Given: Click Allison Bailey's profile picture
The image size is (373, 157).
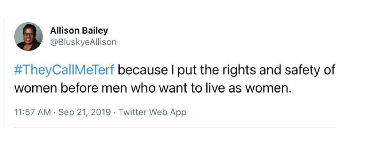Looking at the screenshot, I should 29,37.
